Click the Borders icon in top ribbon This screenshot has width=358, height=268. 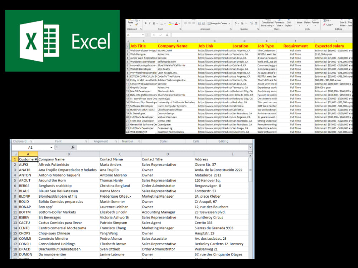pyautogui.click(x=162, y=23)
